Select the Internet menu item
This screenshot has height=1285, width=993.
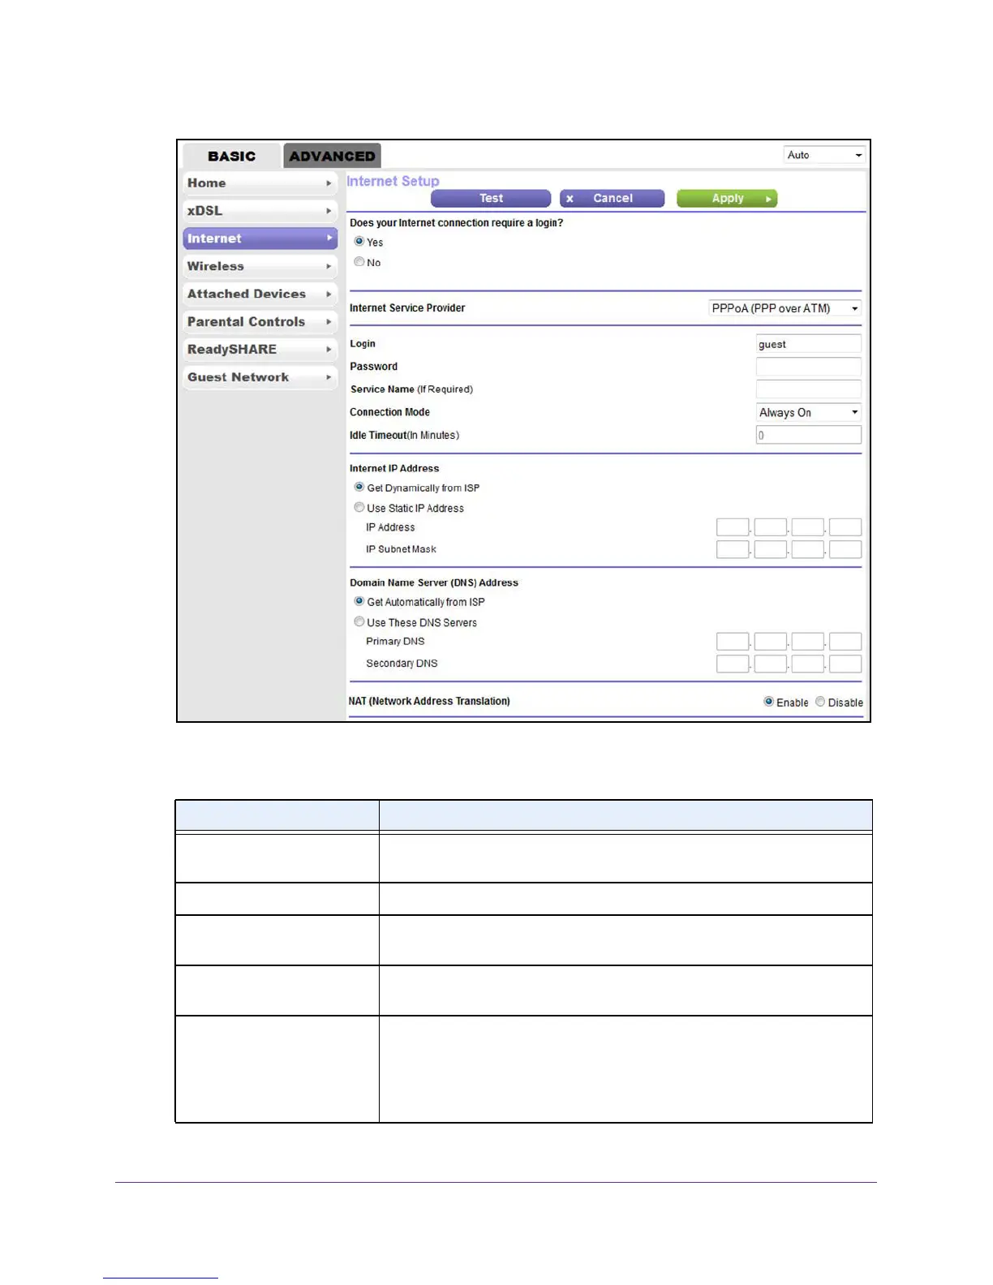(x=260, y=239)
